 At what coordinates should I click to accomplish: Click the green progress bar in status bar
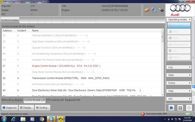(188, 114)
